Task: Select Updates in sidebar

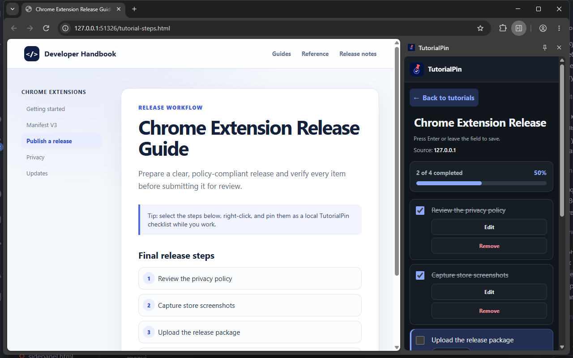Action: coord(62,173)
